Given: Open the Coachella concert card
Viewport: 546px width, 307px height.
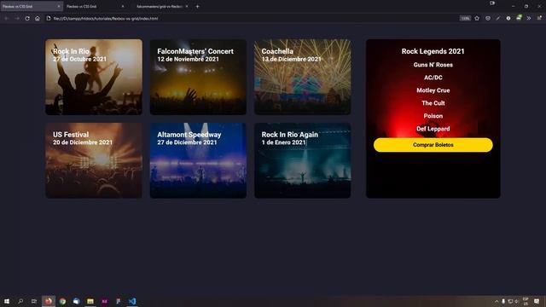Looking at the screenshot, I should tap(303, 77).
